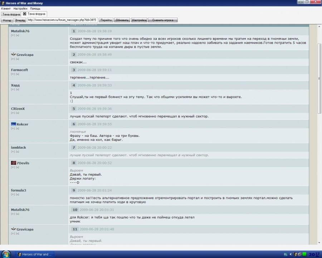Click the [>] icon under Mutalisk76 in post 1
The height and width of the screenshot is (258, 322).
[x=13, y=35]
